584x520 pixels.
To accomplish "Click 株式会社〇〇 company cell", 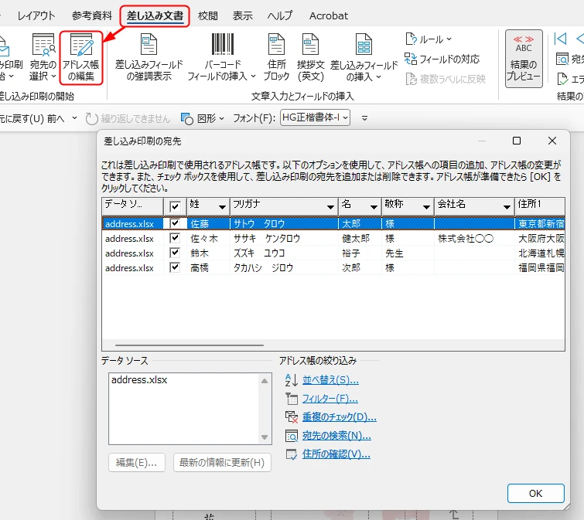I will coord(474,238).
